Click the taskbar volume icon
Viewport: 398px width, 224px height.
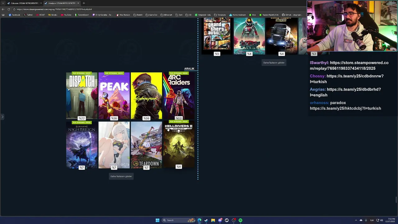click(382, 220)
